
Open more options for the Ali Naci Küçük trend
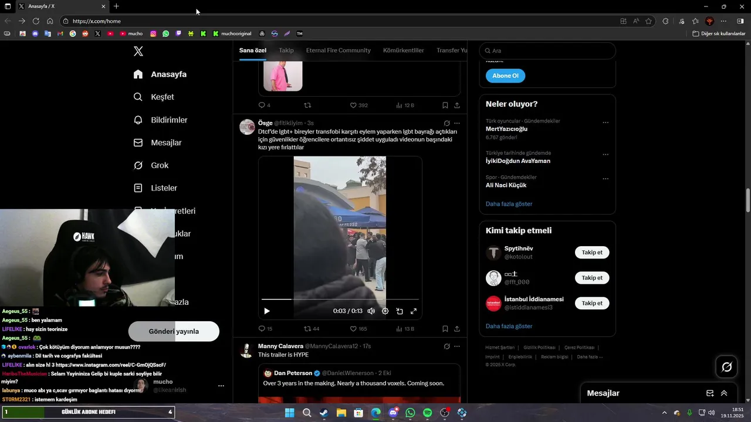(x=605, y=179)
